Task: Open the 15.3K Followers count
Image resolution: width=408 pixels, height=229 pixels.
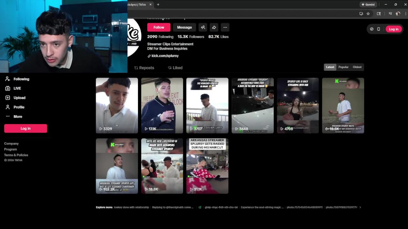Action: click(x=191, y=37)
